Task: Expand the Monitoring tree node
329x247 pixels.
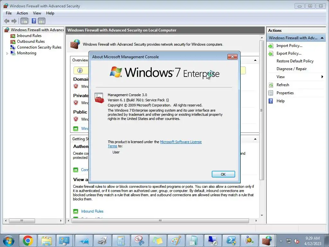Action: (x=7, y=53)
